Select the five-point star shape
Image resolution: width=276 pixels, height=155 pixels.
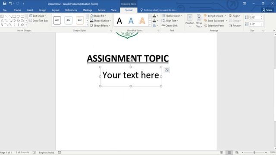point(22,25)
